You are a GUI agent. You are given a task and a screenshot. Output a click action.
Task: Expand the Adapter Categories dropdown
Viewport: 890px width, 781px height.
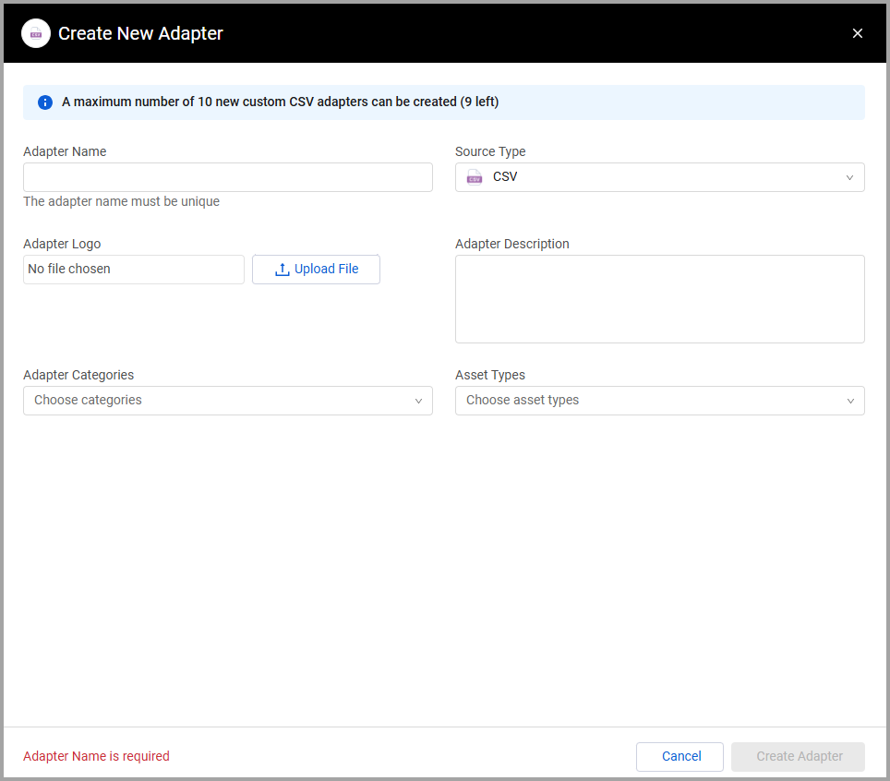point(228,401)
